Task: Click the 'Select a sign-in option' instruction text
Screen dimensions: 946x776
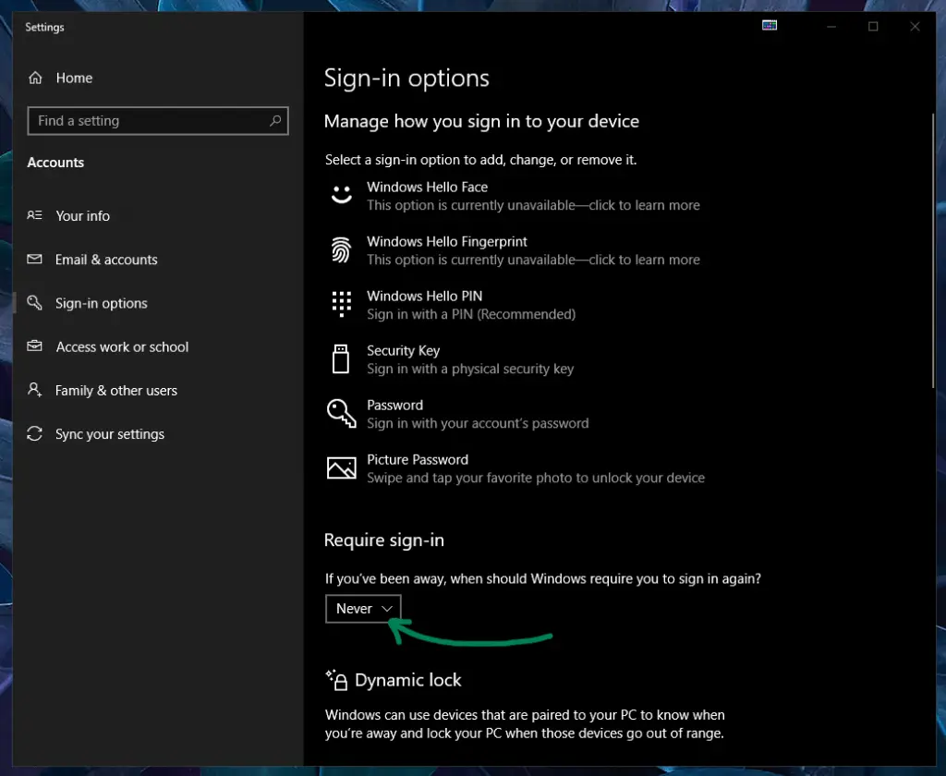Action: click(x=480, y=160)
